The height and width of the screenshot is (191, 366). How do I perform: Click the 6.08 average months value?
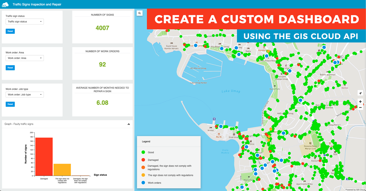102,103
